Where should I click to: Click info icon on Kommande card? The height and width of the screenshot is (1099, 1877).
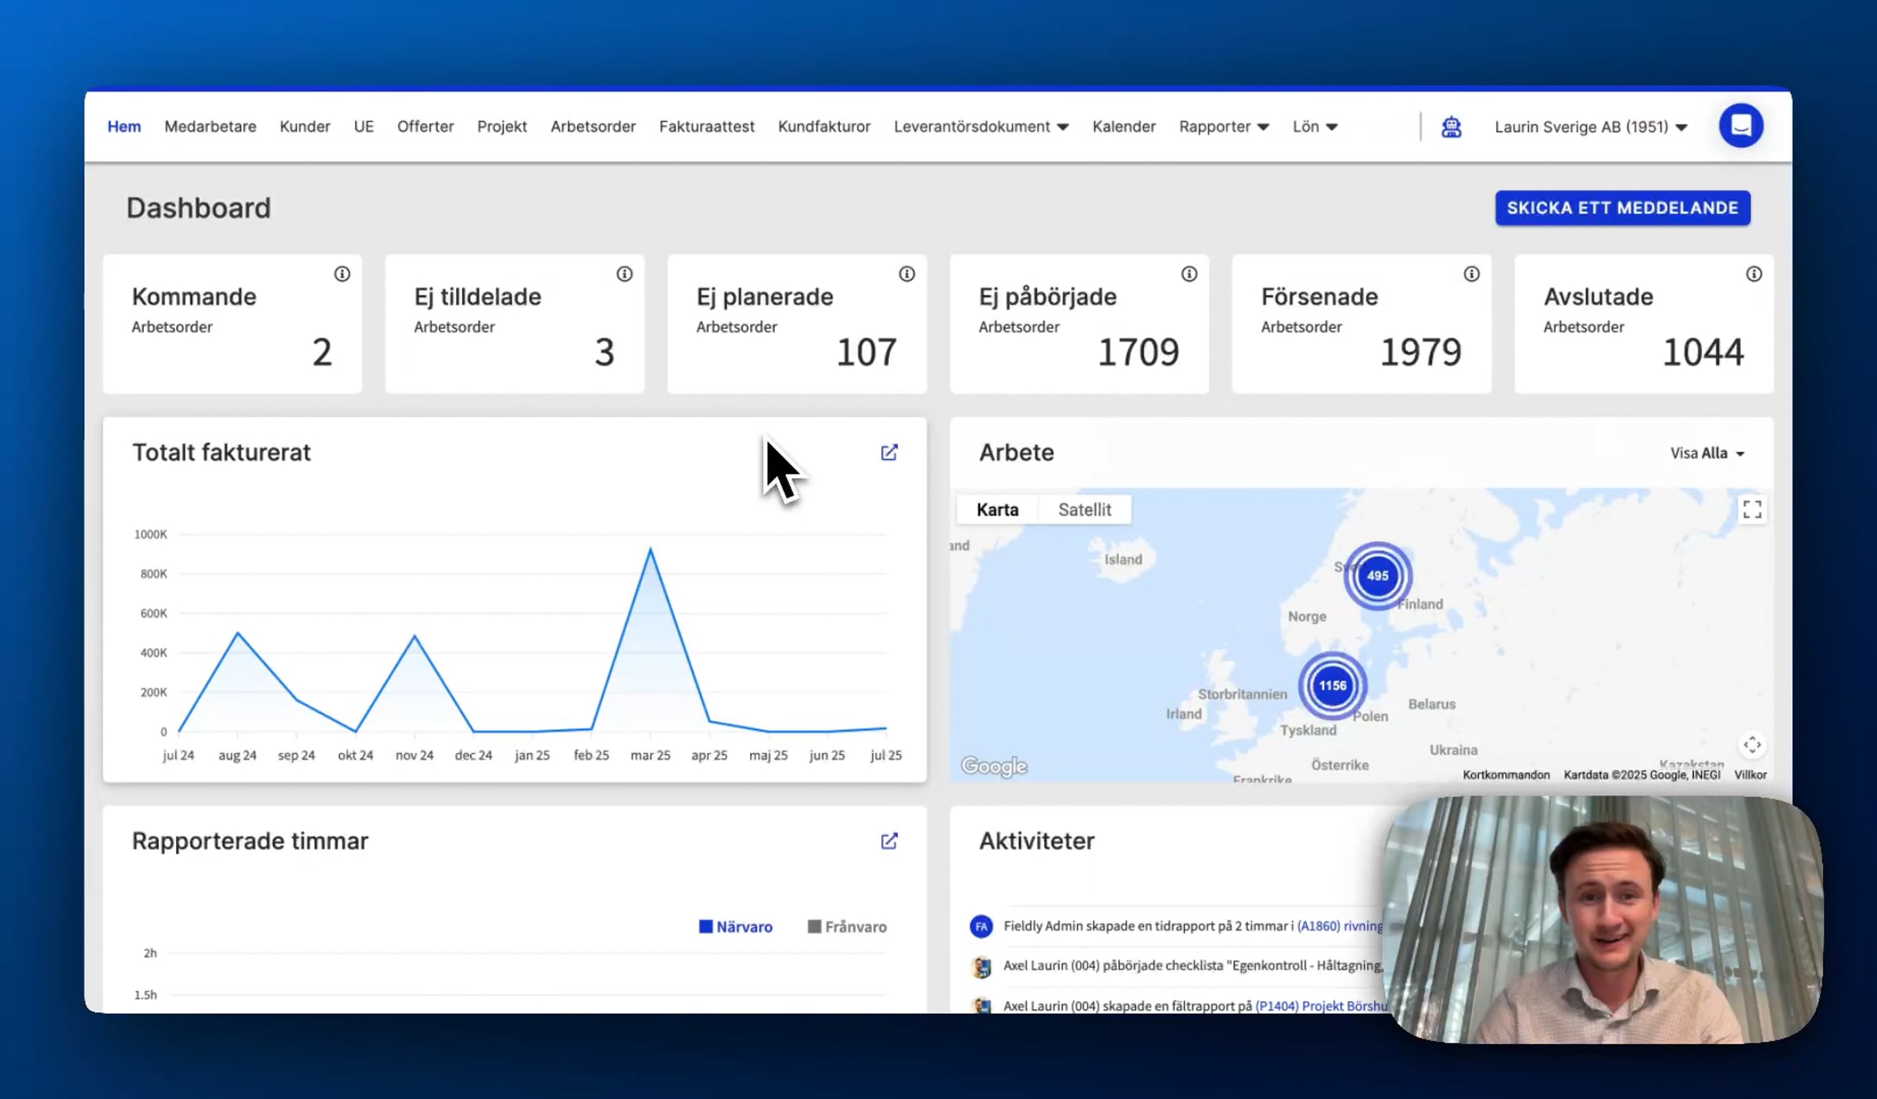pyautogui.click(x=343, y=274)
